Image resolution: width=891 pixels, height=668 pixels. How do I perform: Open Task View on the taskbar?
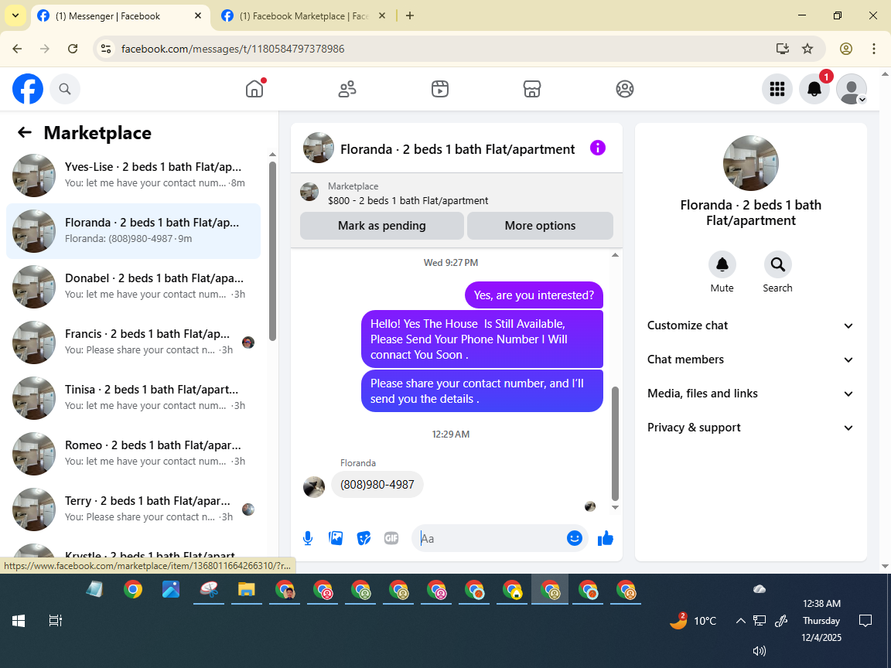click(x=55, y=621)
